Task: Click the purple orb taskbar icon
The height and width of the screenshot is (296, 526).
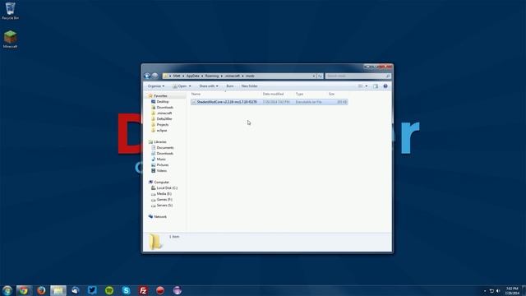Action: point(178,290)
